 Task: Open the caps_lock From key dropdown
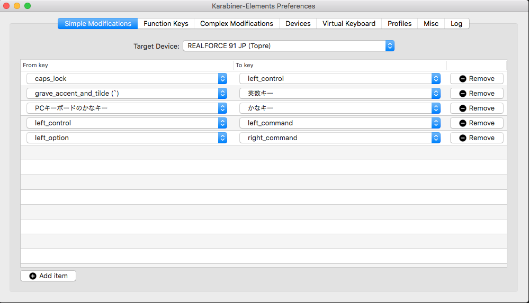(127, 78)
